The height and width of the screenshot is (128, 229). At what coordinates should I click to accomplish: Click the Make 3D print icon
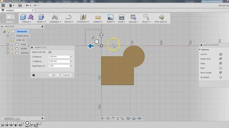pyautogui.click(x=122, y=17)
